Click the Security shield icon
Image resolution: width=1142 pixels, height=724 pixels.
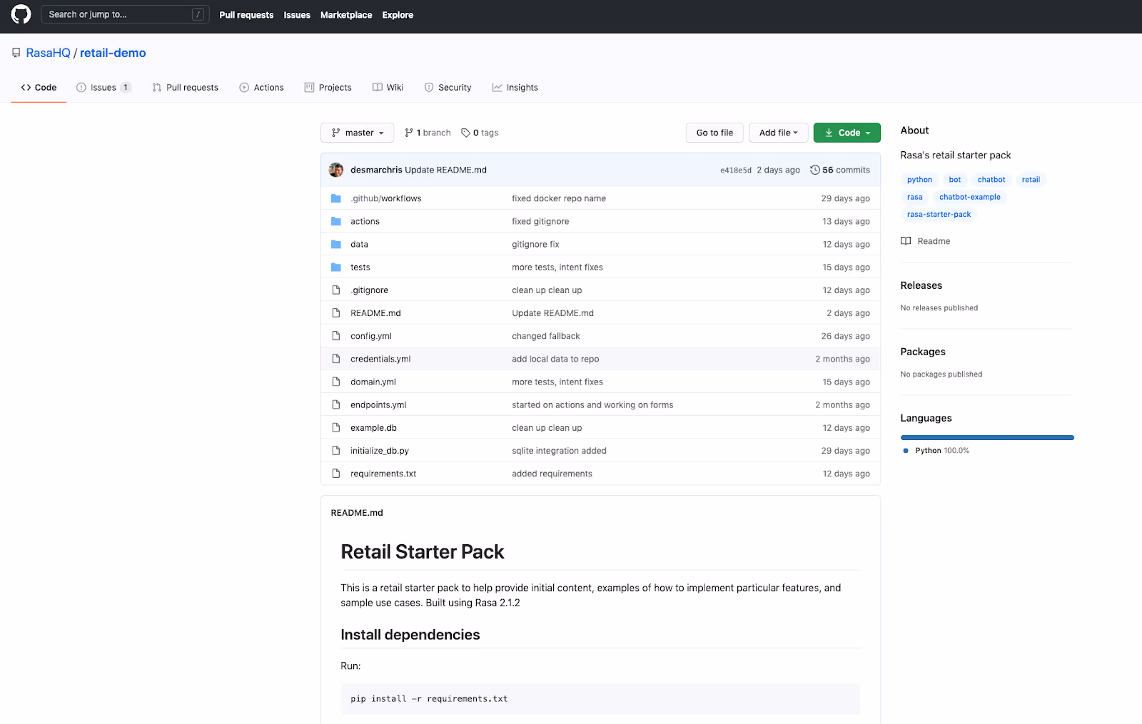(x=429, y=87)
